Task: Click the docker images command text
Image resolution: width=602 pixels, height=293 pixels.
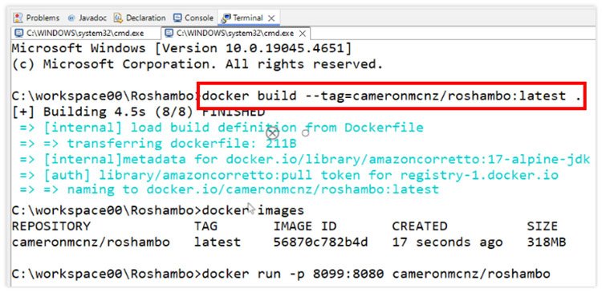Action: [253, 210]
